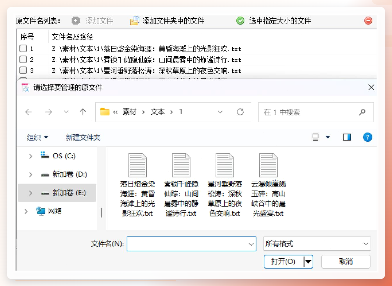Click 文本 in the breadcrumb path
This screenshot has height=286, width=392.
[158, 112]
